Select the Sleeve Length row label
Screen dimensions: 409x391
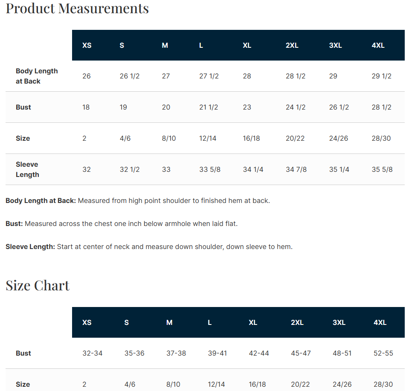27,169
